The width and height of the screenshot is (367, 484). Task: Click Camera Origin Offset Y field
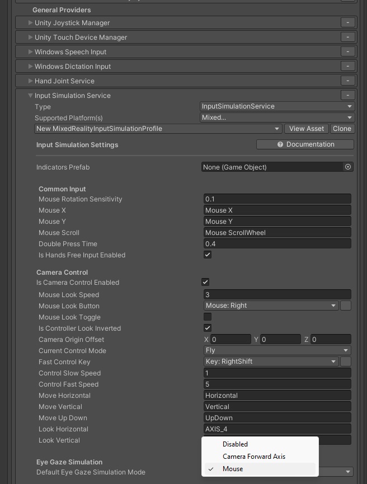[281, 339]
